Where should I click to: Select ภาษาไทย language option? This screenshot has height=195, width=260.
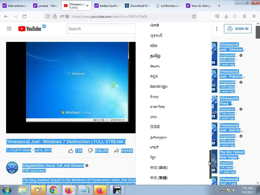click(x=157, y=107)
